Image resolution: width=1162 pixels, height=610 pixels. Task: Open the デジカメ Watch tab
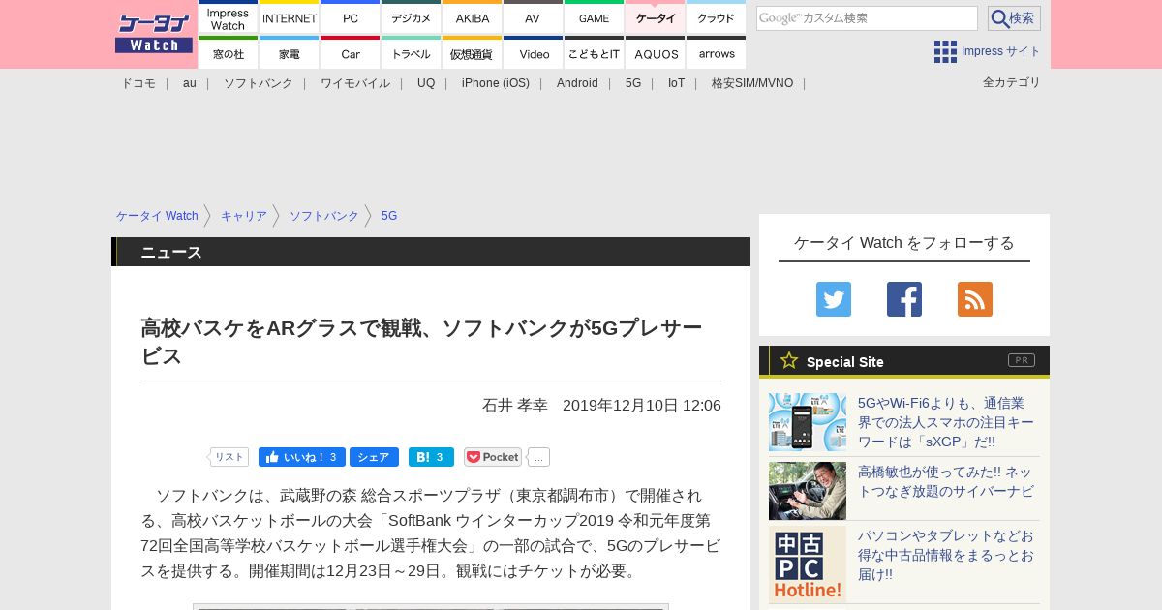pyautogui.click(x=412, y=18)
